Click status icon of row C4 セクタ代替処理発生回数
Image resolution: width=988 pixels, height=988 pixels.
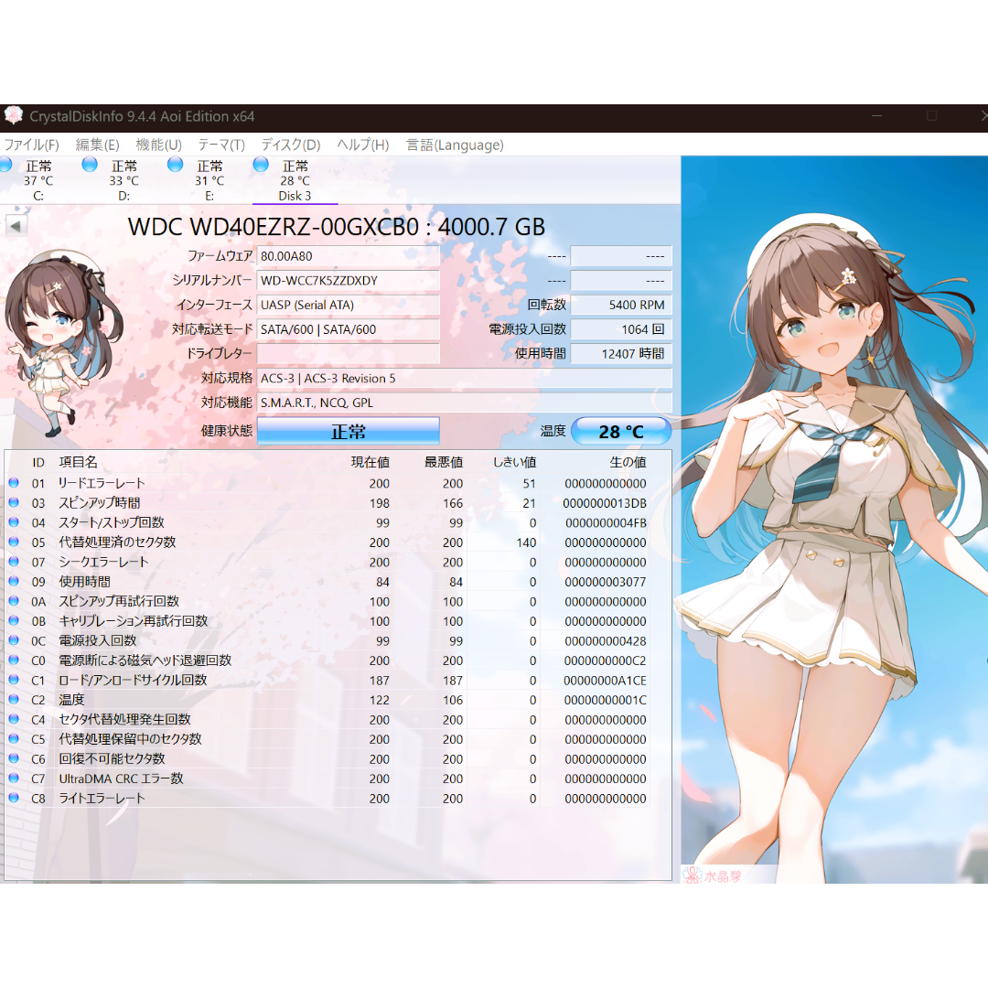[14, 718]
